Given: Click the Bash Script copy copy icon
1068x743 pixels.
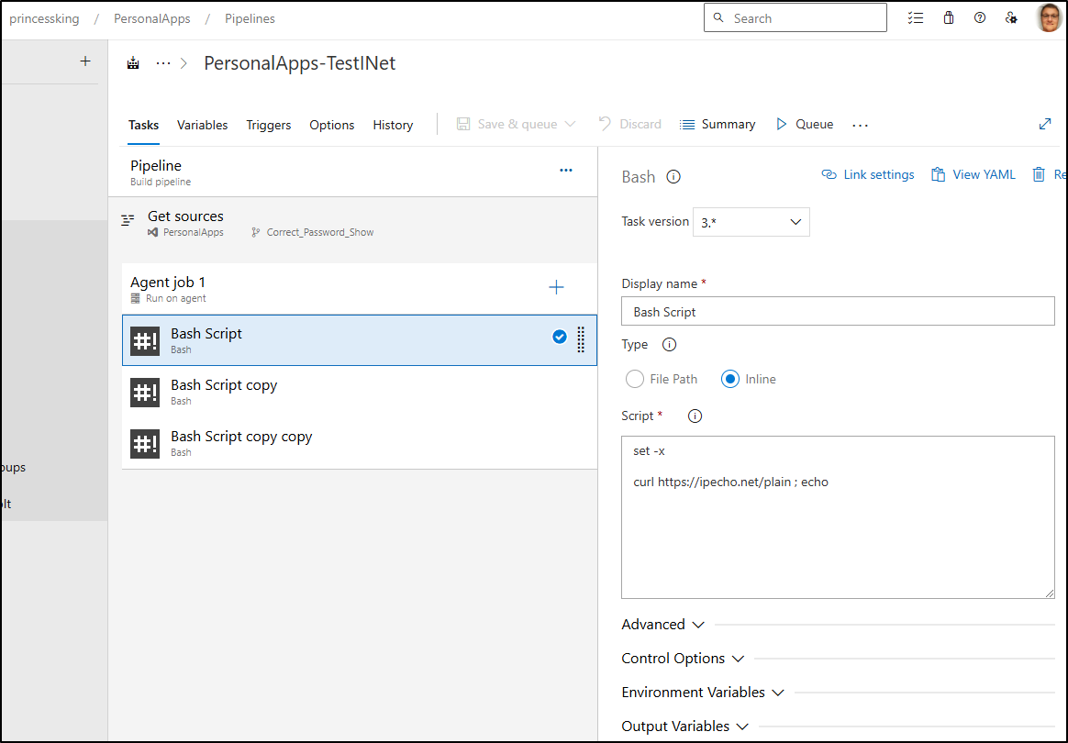Looking at the screenshot, I should pos(145,443).
